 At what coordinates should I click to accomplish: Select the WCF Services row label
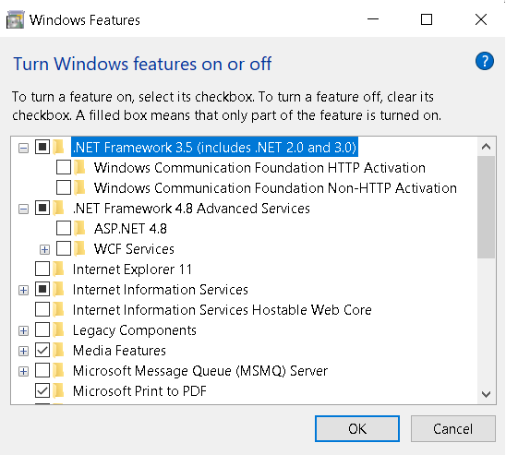[x=134, y=249]
